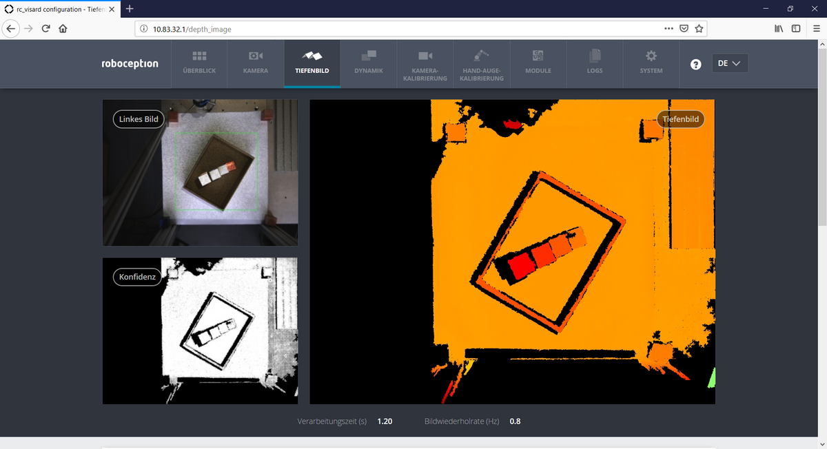This screenshot has height=449, width=827.
Task: Select the Tiefenbild tab
Action: coord(312,63)
